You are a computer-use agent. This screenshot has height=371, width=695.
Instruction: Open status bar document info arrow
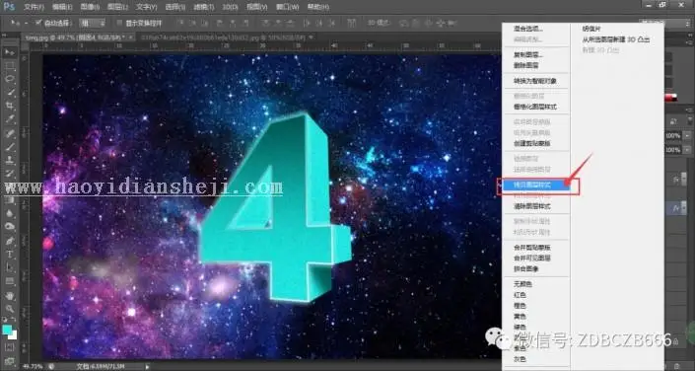pos(148,367)
